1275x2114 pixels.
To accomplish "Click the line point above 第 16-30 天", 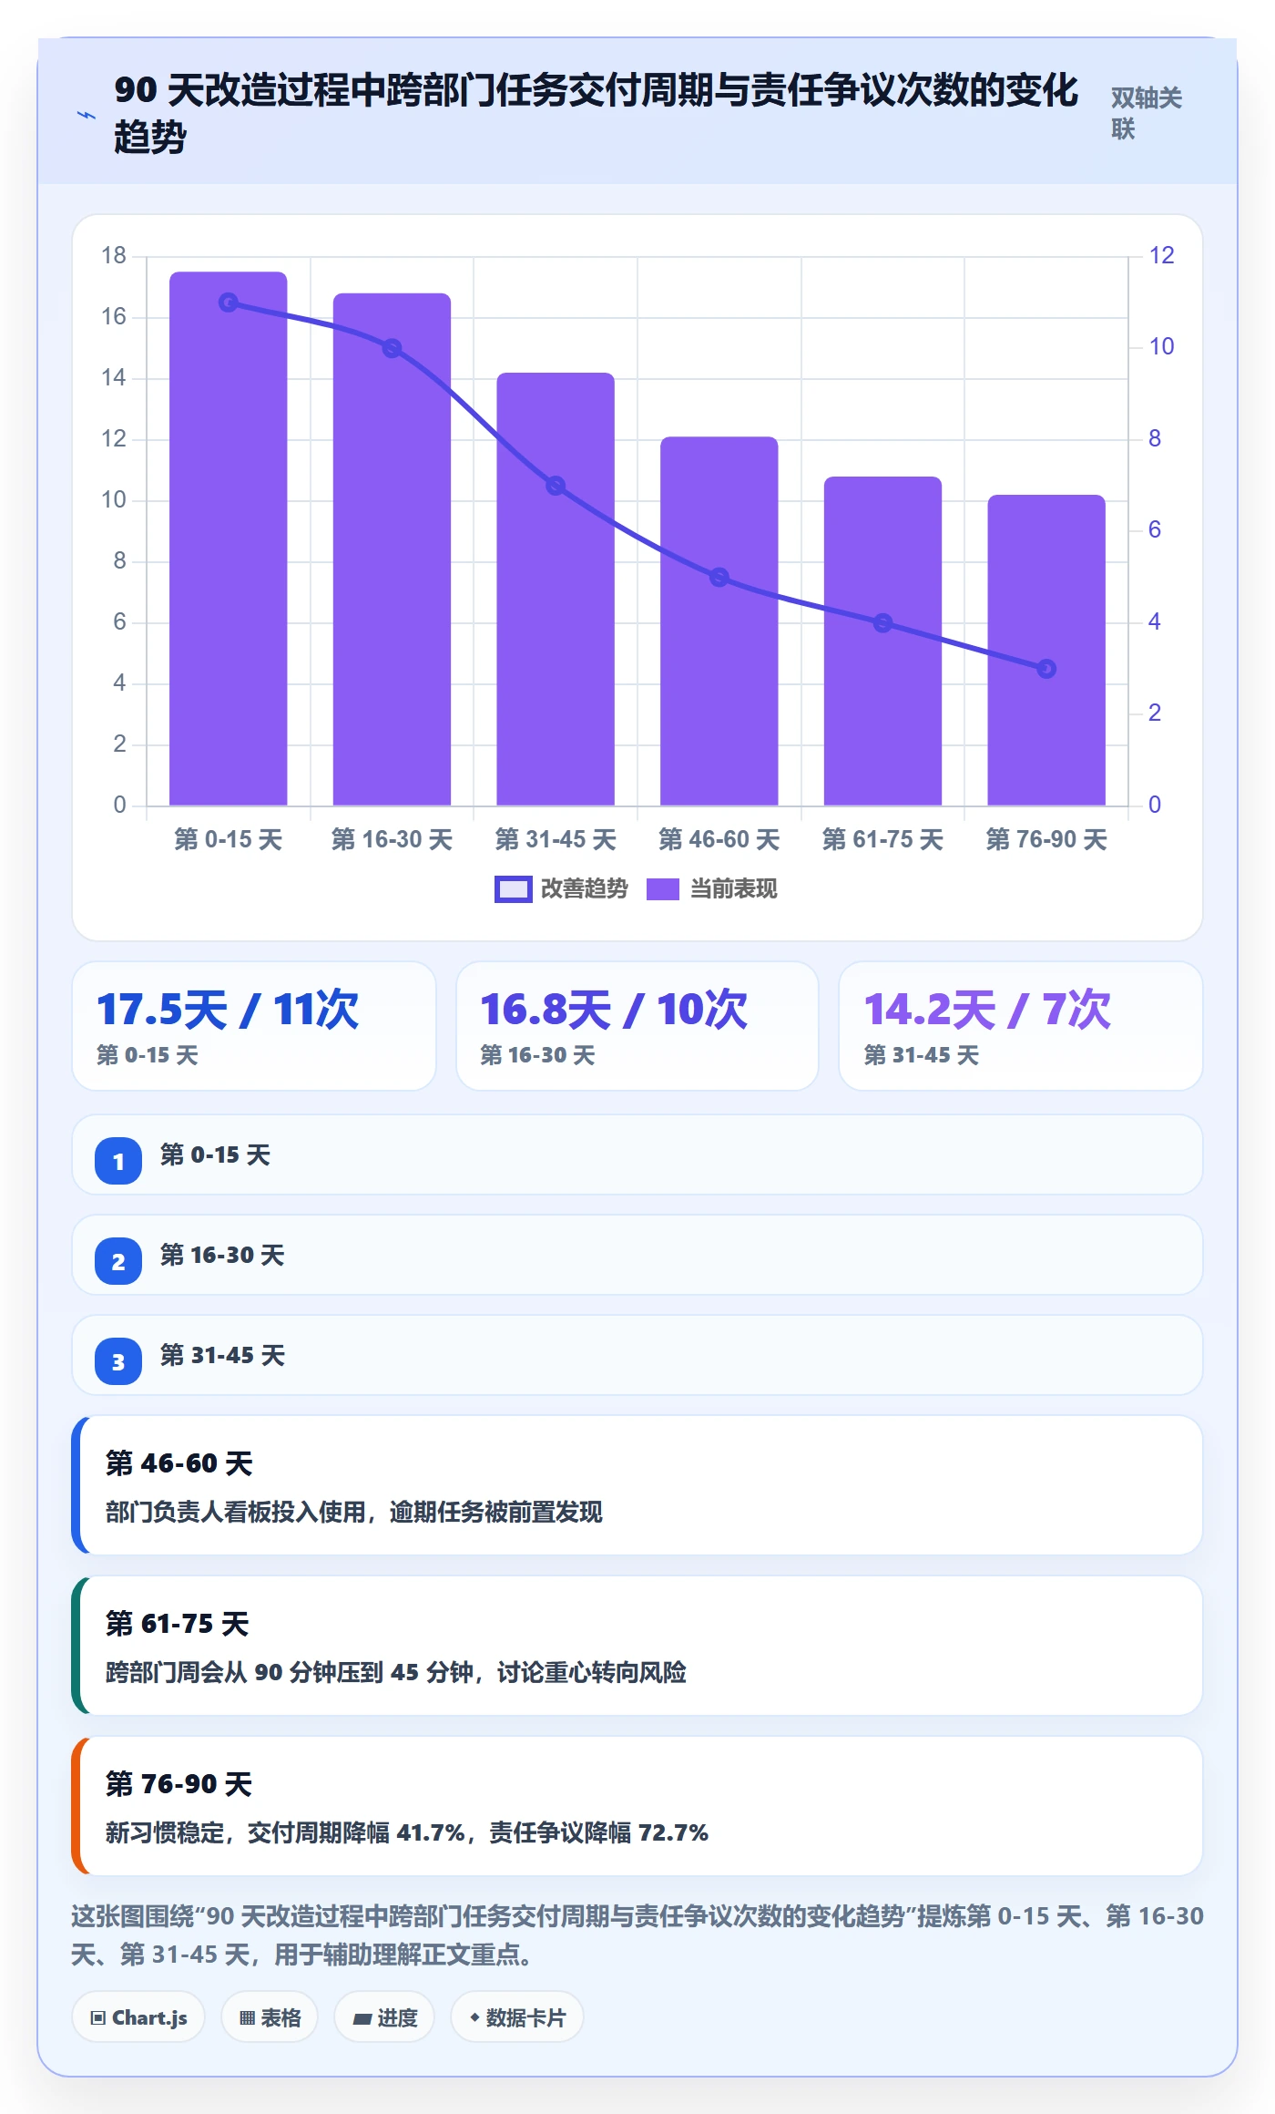I will (x=392, y=348).
